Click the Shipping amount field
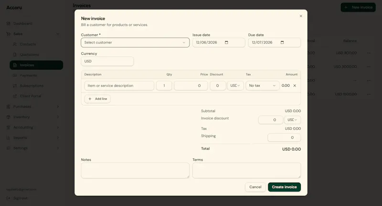382x206 pixels. click(x=284, y=138)
